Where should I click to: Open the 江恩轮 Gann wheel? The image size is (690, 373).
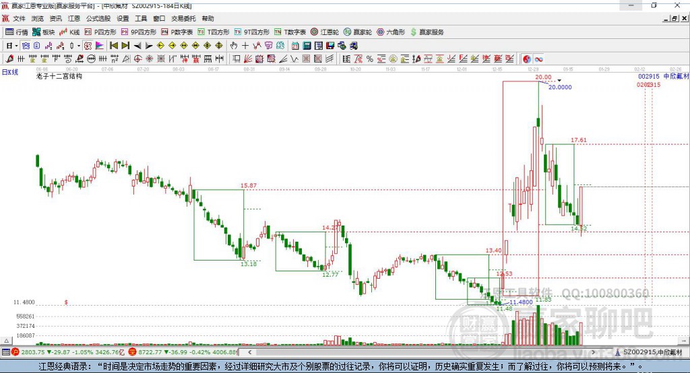click(x=325, y=32)
